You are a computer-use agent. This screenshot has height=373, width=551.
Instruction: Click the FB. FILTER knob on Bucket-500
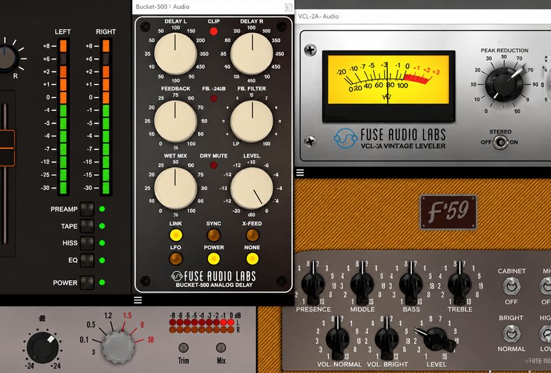(x=251, y=121)
